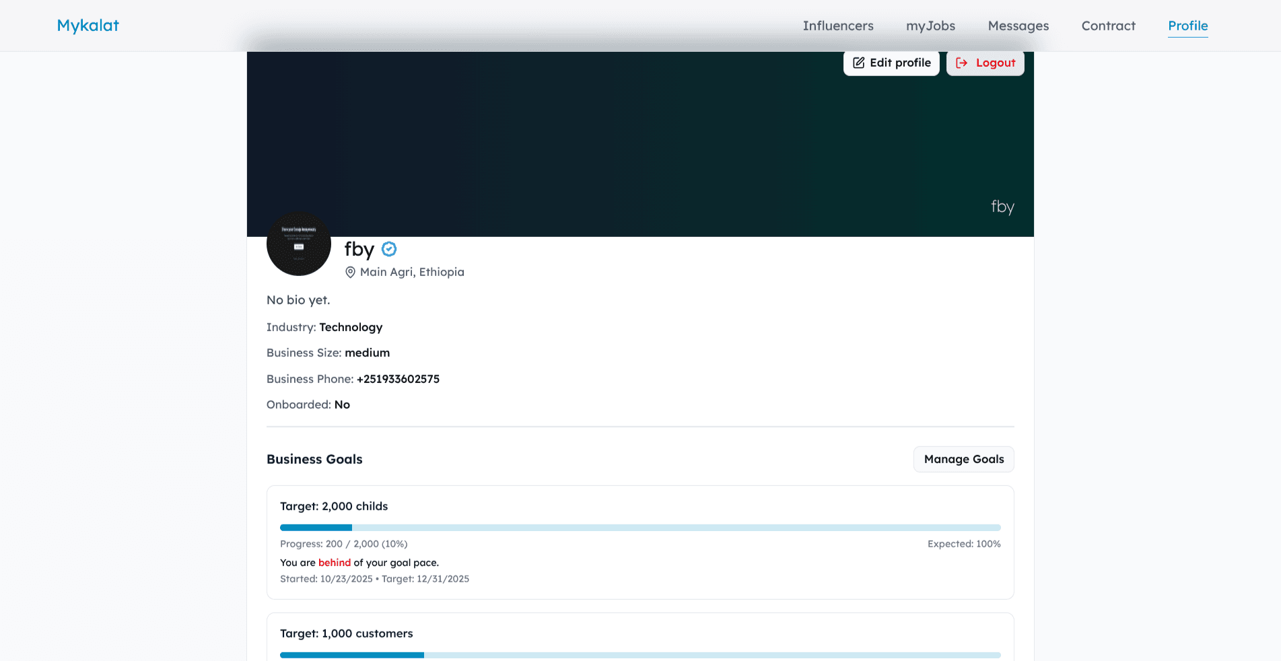Click the business phone number +251933602575
Screen dimensions: 1281x661
point(398,379)
